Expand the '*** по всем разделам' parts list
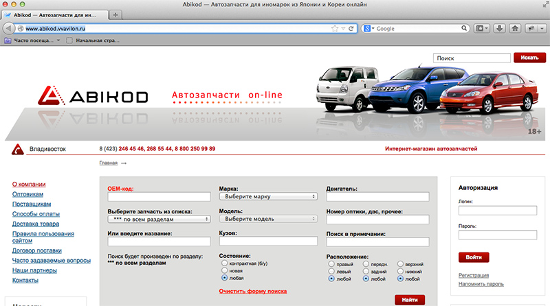The image size is (550, 306). (x=159, y=220)
